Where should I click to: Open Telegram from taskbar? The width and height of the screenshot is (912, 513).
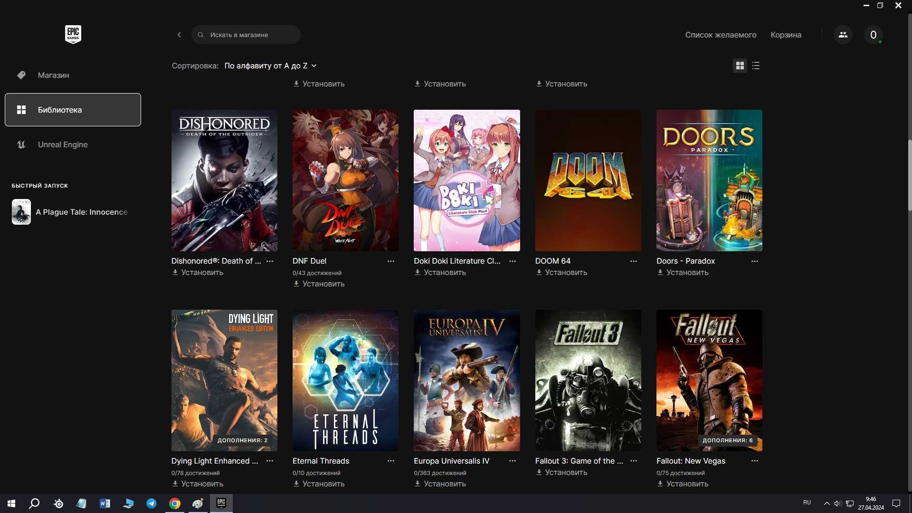pyautogui.click(x=152, y=503)
